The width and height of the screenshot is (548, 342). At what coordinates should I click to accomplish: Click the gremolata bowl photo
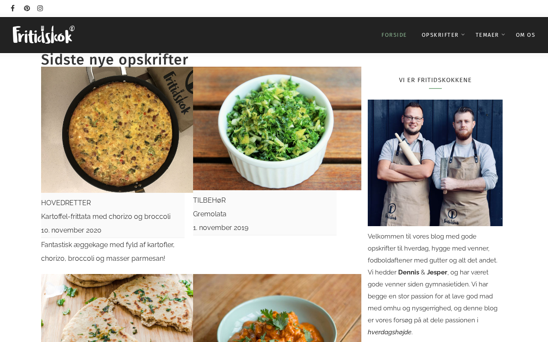pos(277,128)
